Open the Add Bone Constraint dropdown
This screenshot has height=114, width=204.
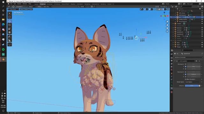(x=188, y=57)
